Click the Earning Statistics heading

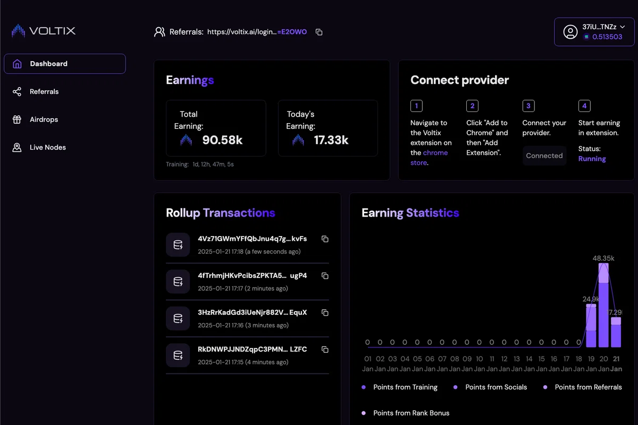click(410, 213)
